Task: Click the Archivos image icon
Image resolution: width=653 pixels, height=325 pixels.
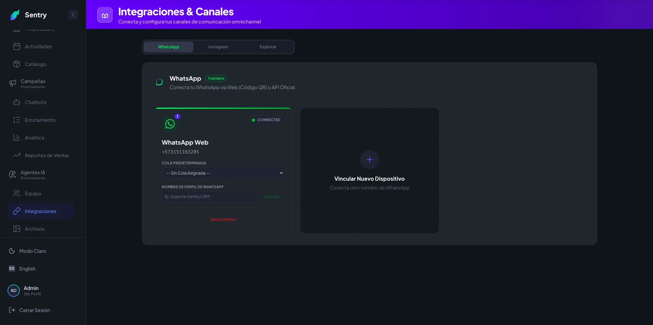Action: pyautogui.click(x=17, y=229)
